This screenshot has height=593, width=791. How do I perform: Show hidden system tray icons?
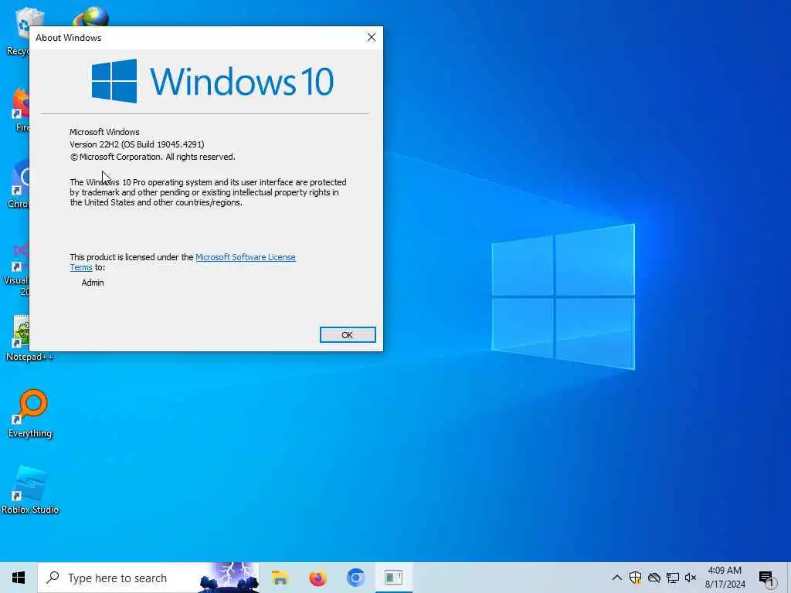click(x=616, y=578)
